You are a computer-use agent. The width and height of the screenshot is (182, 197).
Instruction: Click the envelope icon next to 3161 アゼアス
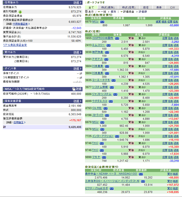click(x=106, y=59)
